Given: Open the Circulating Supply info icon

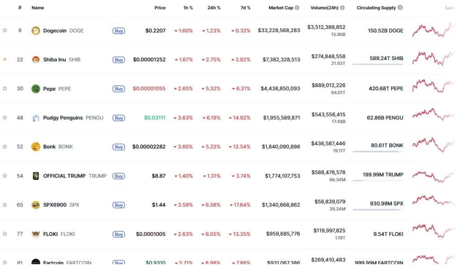Looking at the screenshot, I should pos(400,7).
